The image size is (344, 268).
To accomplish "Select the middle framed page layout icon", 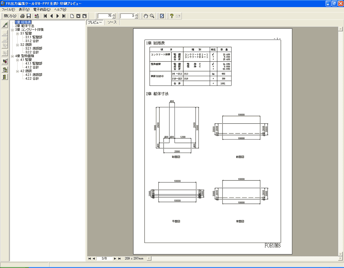I will click(78, 16).
